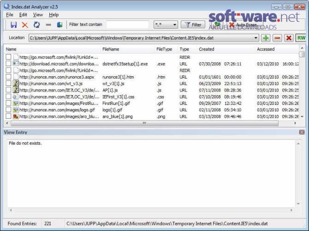
Task: Sort by the Name column header
Action: (52, 49)
